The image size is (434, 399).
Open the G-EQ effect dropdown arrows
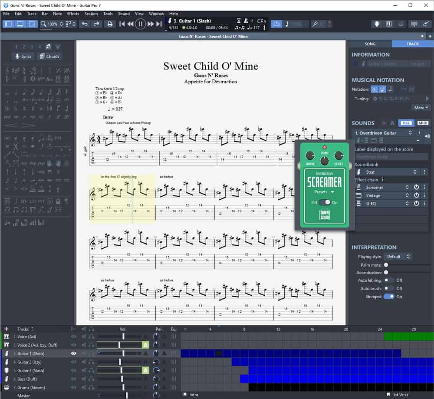pos(407,204)
